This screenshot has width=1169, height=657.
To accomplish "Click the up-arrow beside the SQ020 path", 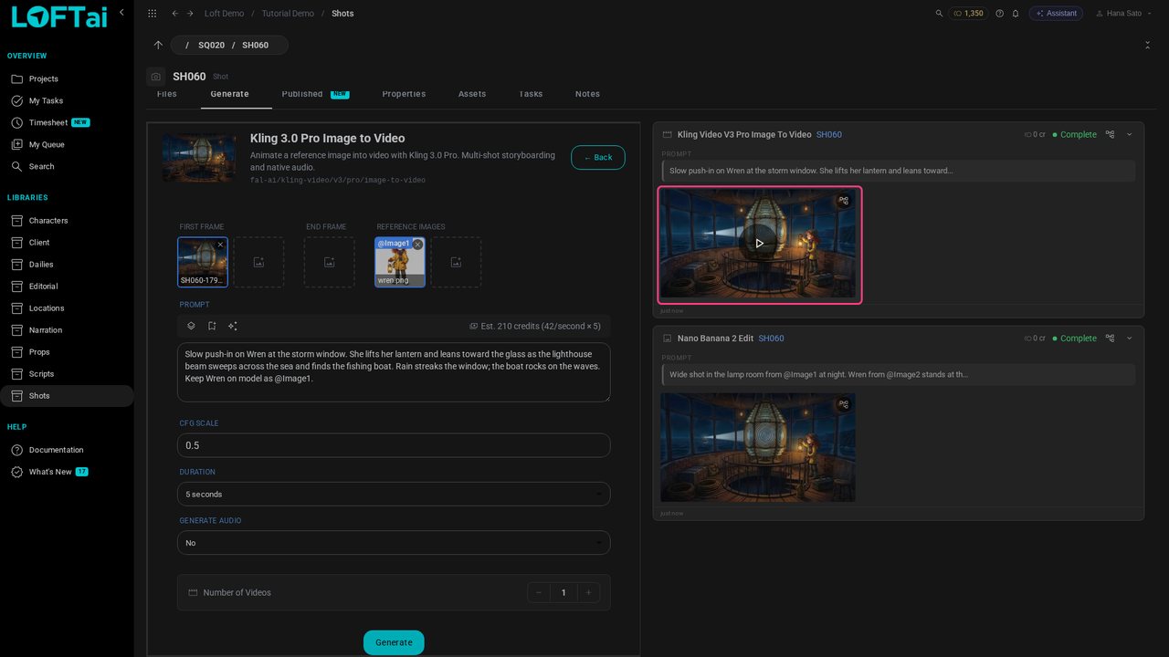I will tap(158, 45).
